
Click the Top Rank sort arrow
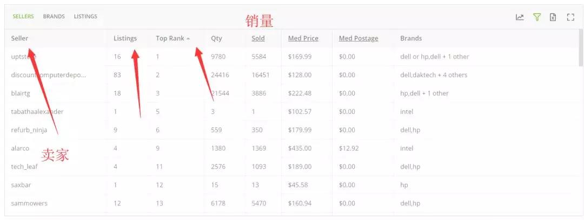(x=188, y=39)
